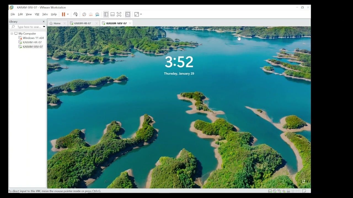The image size is (353, 198).
Task: Close the KARAM-SRV-07 tab
Action: pyautogui.click(x=130, y=23)
